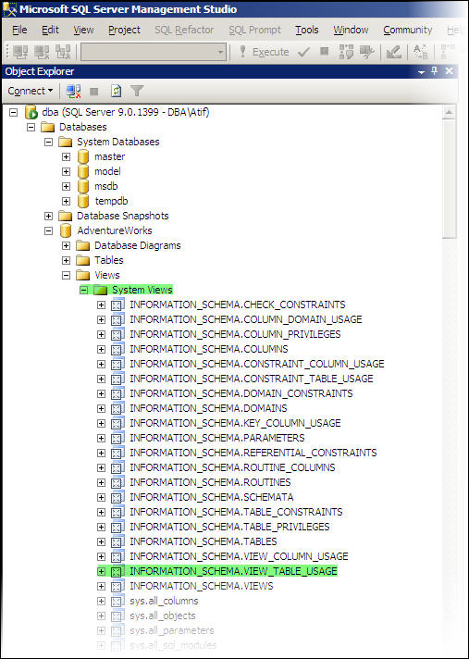Expand the Database Snapshots folder
This screenshot has height=659, width=469.
pos(49,216)
